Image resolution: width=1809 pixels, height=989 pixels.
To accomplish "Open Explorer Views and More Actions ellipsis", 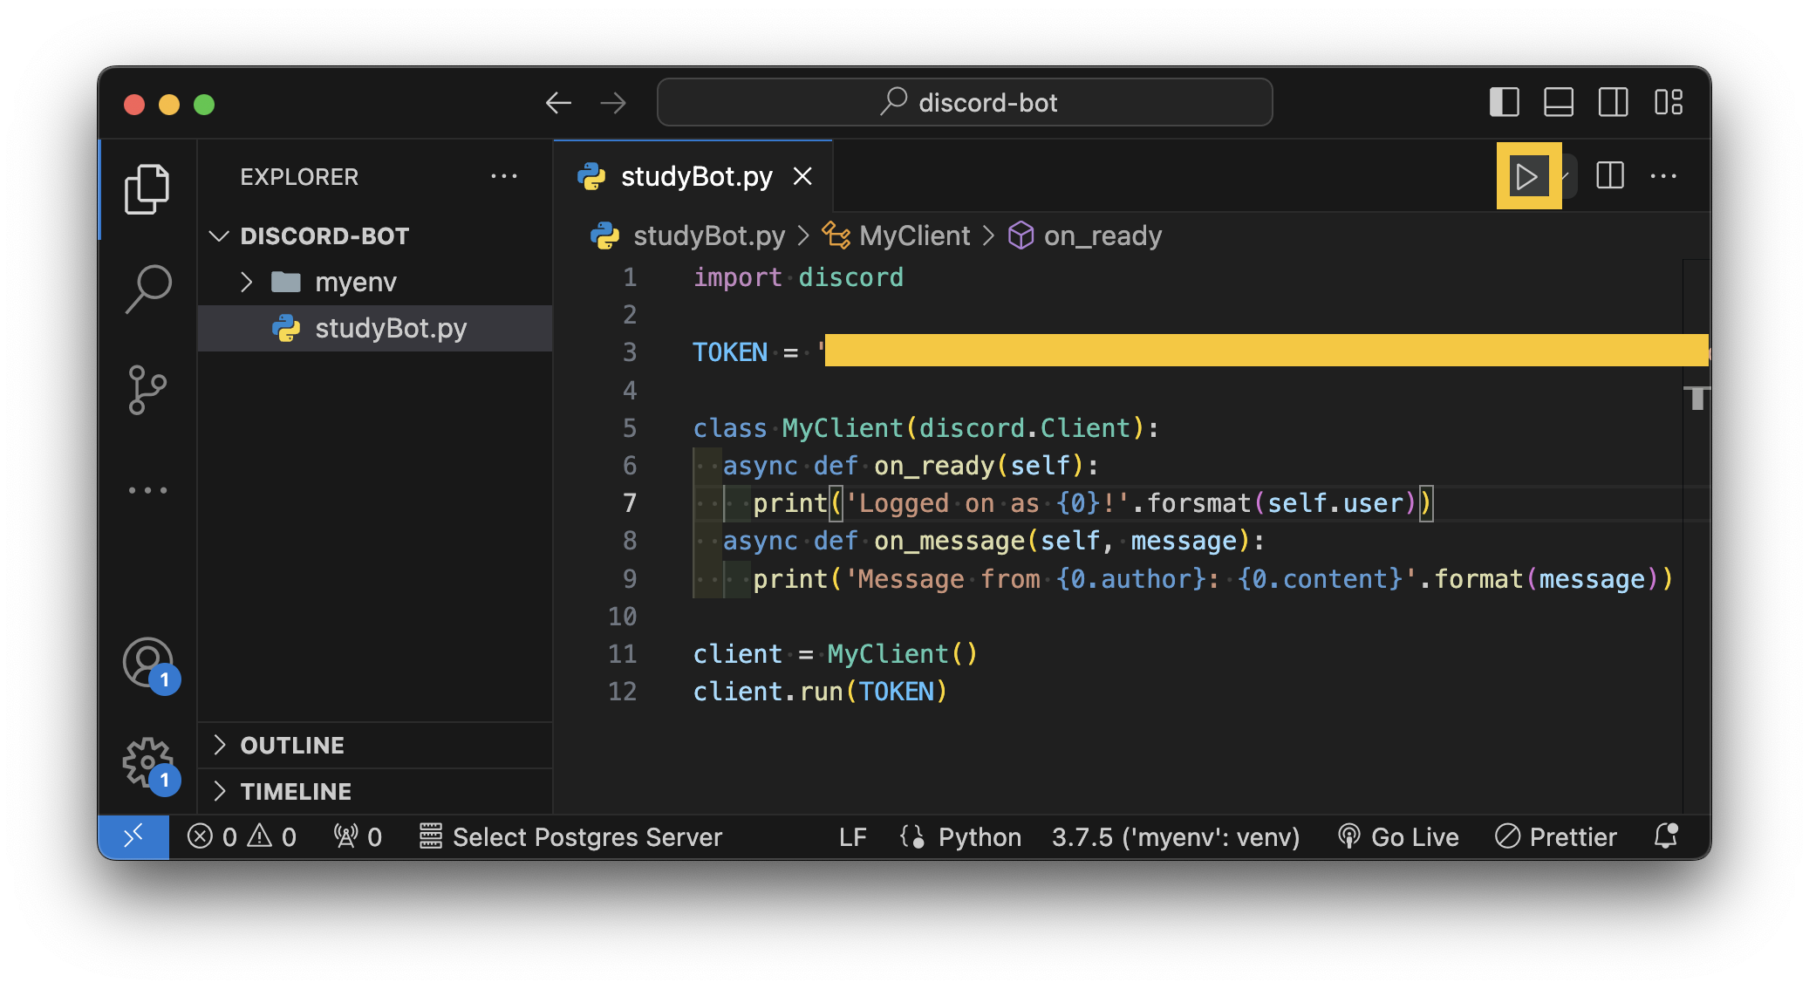I will point(504,177).
